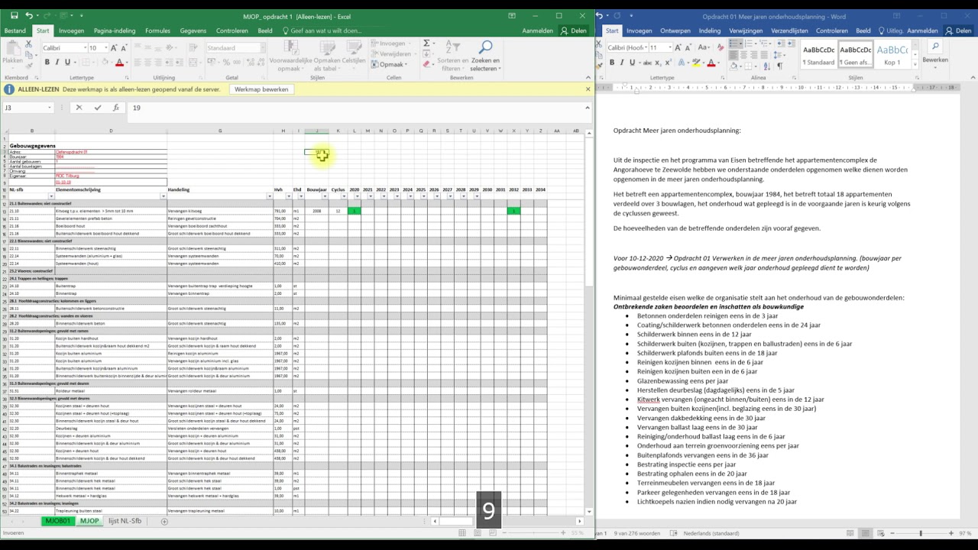Click Delen in Excel

coord(574,31)
